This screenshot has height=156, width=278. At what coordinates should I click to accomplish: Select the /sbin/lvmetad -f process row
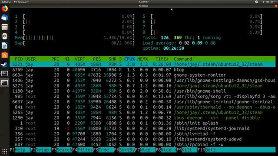[x=142, y=134]
